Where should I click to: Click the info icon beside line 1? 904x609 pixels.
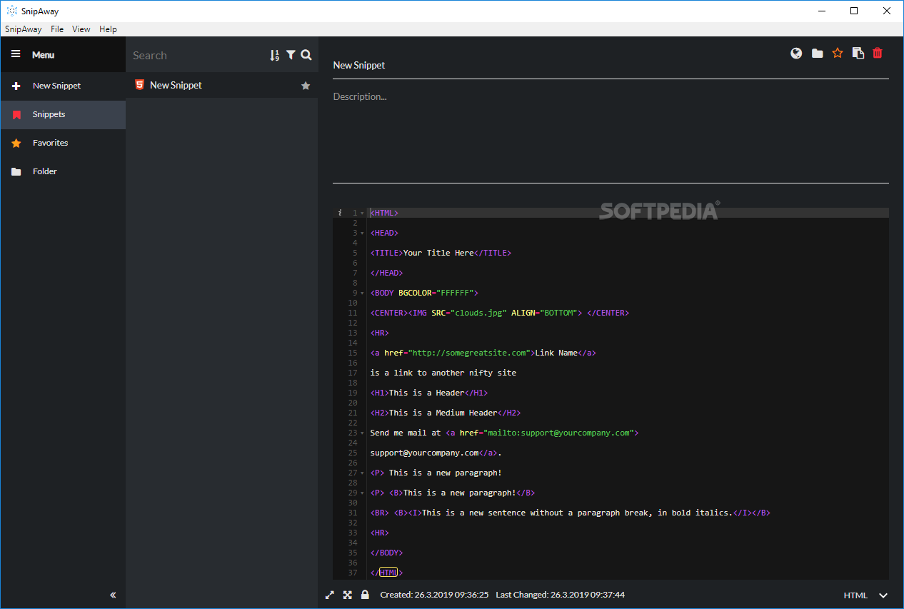[340, 213]
